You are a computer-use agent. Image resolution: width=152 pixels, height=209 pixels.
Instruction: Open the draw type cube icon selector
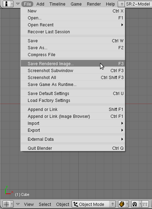click(122, 204)
